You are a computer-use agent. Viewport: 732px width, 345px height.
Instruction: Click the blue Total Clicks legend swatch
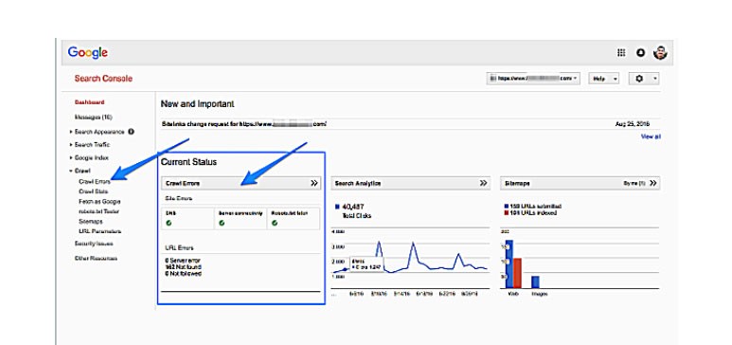[x=337, y=207]
